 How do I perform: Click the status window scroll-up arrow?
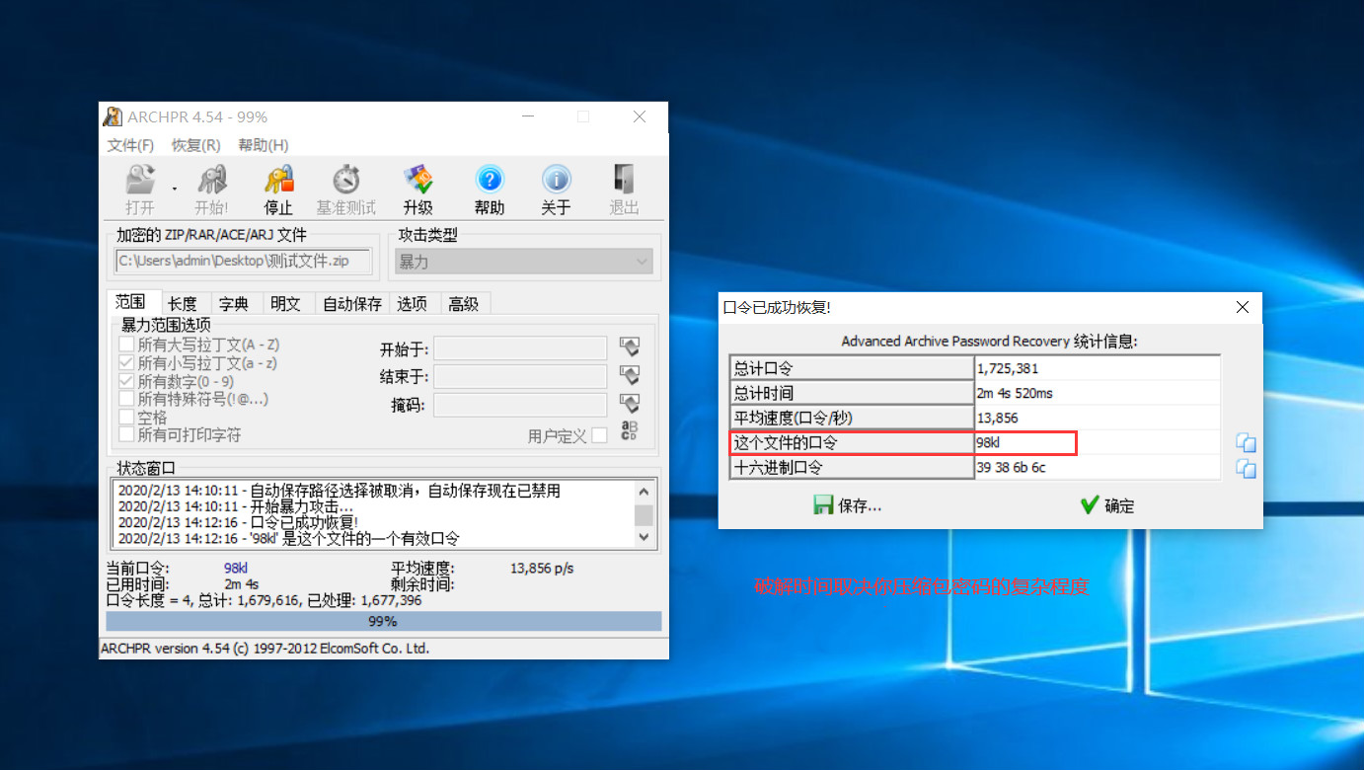[644, 491]
